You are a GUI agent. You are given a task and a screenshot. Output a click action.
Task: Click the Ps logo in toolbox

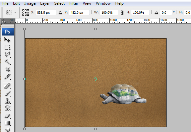[8, 32]
